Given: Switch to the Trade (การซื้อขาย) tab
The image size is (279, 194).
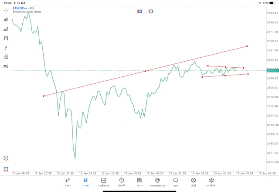Looking at the screenshot, I should click(104, 182).
